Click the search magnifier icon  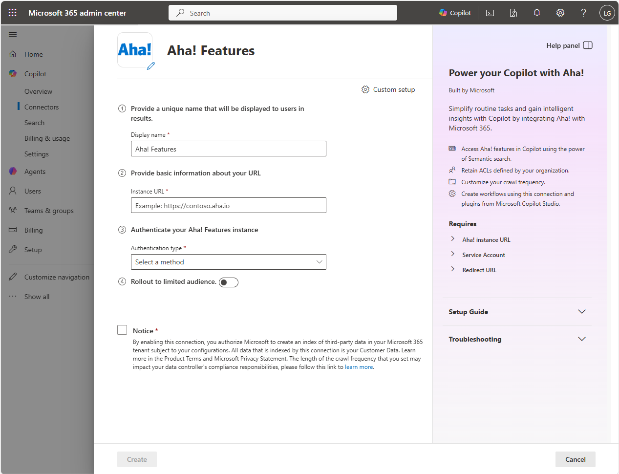(x=180, y=13)
